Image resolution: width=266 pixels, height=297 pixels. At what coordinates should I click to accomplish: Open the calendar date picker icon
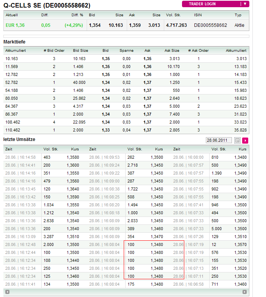click(237, 140)
